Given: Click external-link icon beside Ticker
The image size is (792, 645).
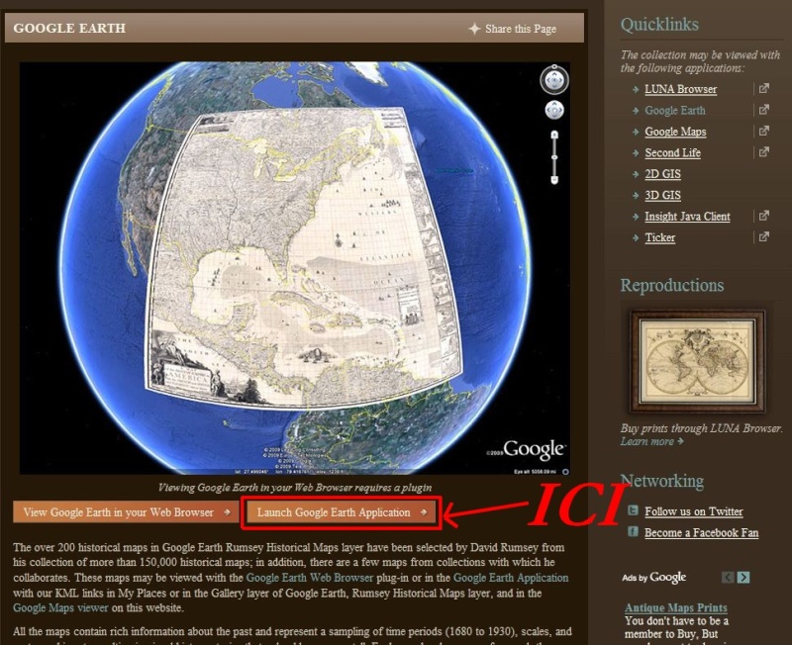Looking at the screenshot, I should [x=763, y=236].
